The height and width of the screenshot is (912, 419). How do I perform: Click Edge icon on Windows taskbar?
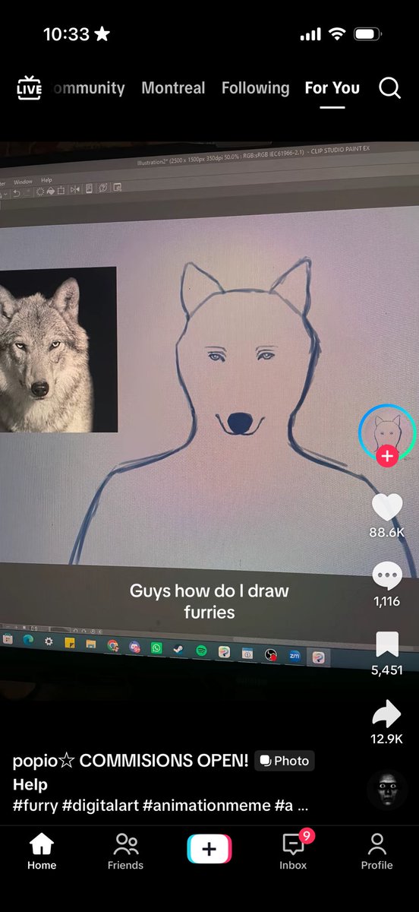point(28,640)
